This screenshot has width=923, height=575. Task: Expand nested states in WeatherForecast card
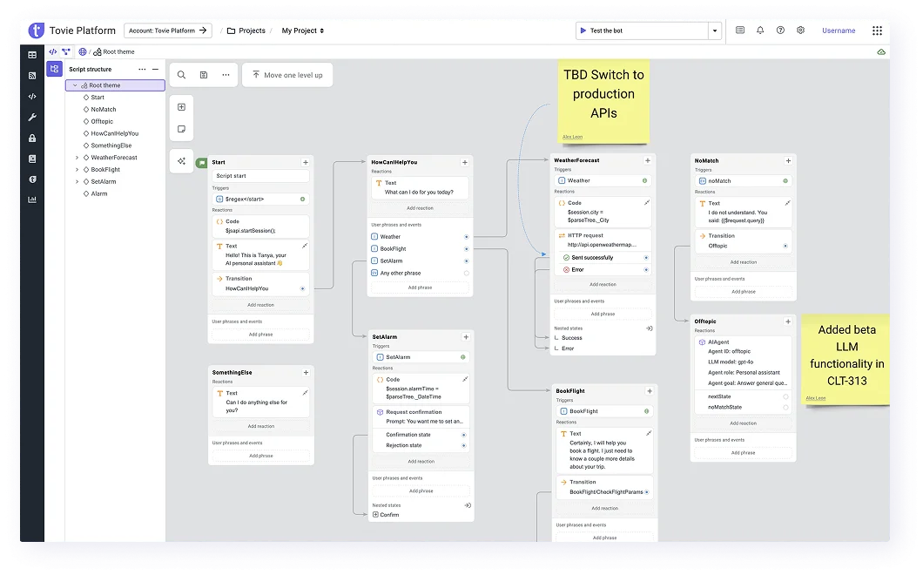point(649,328)
